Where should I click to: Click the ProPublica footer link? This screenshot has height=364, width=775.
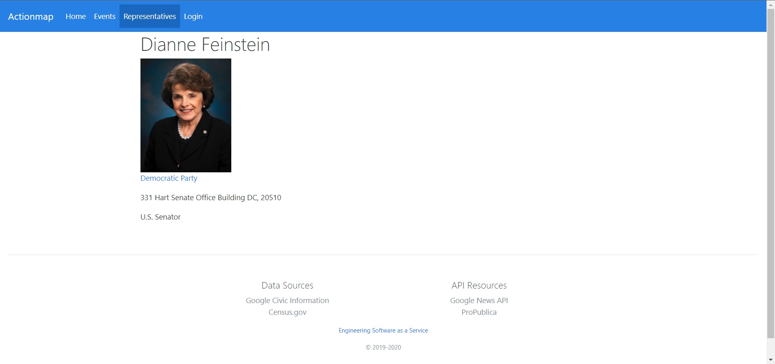[479, 312]
